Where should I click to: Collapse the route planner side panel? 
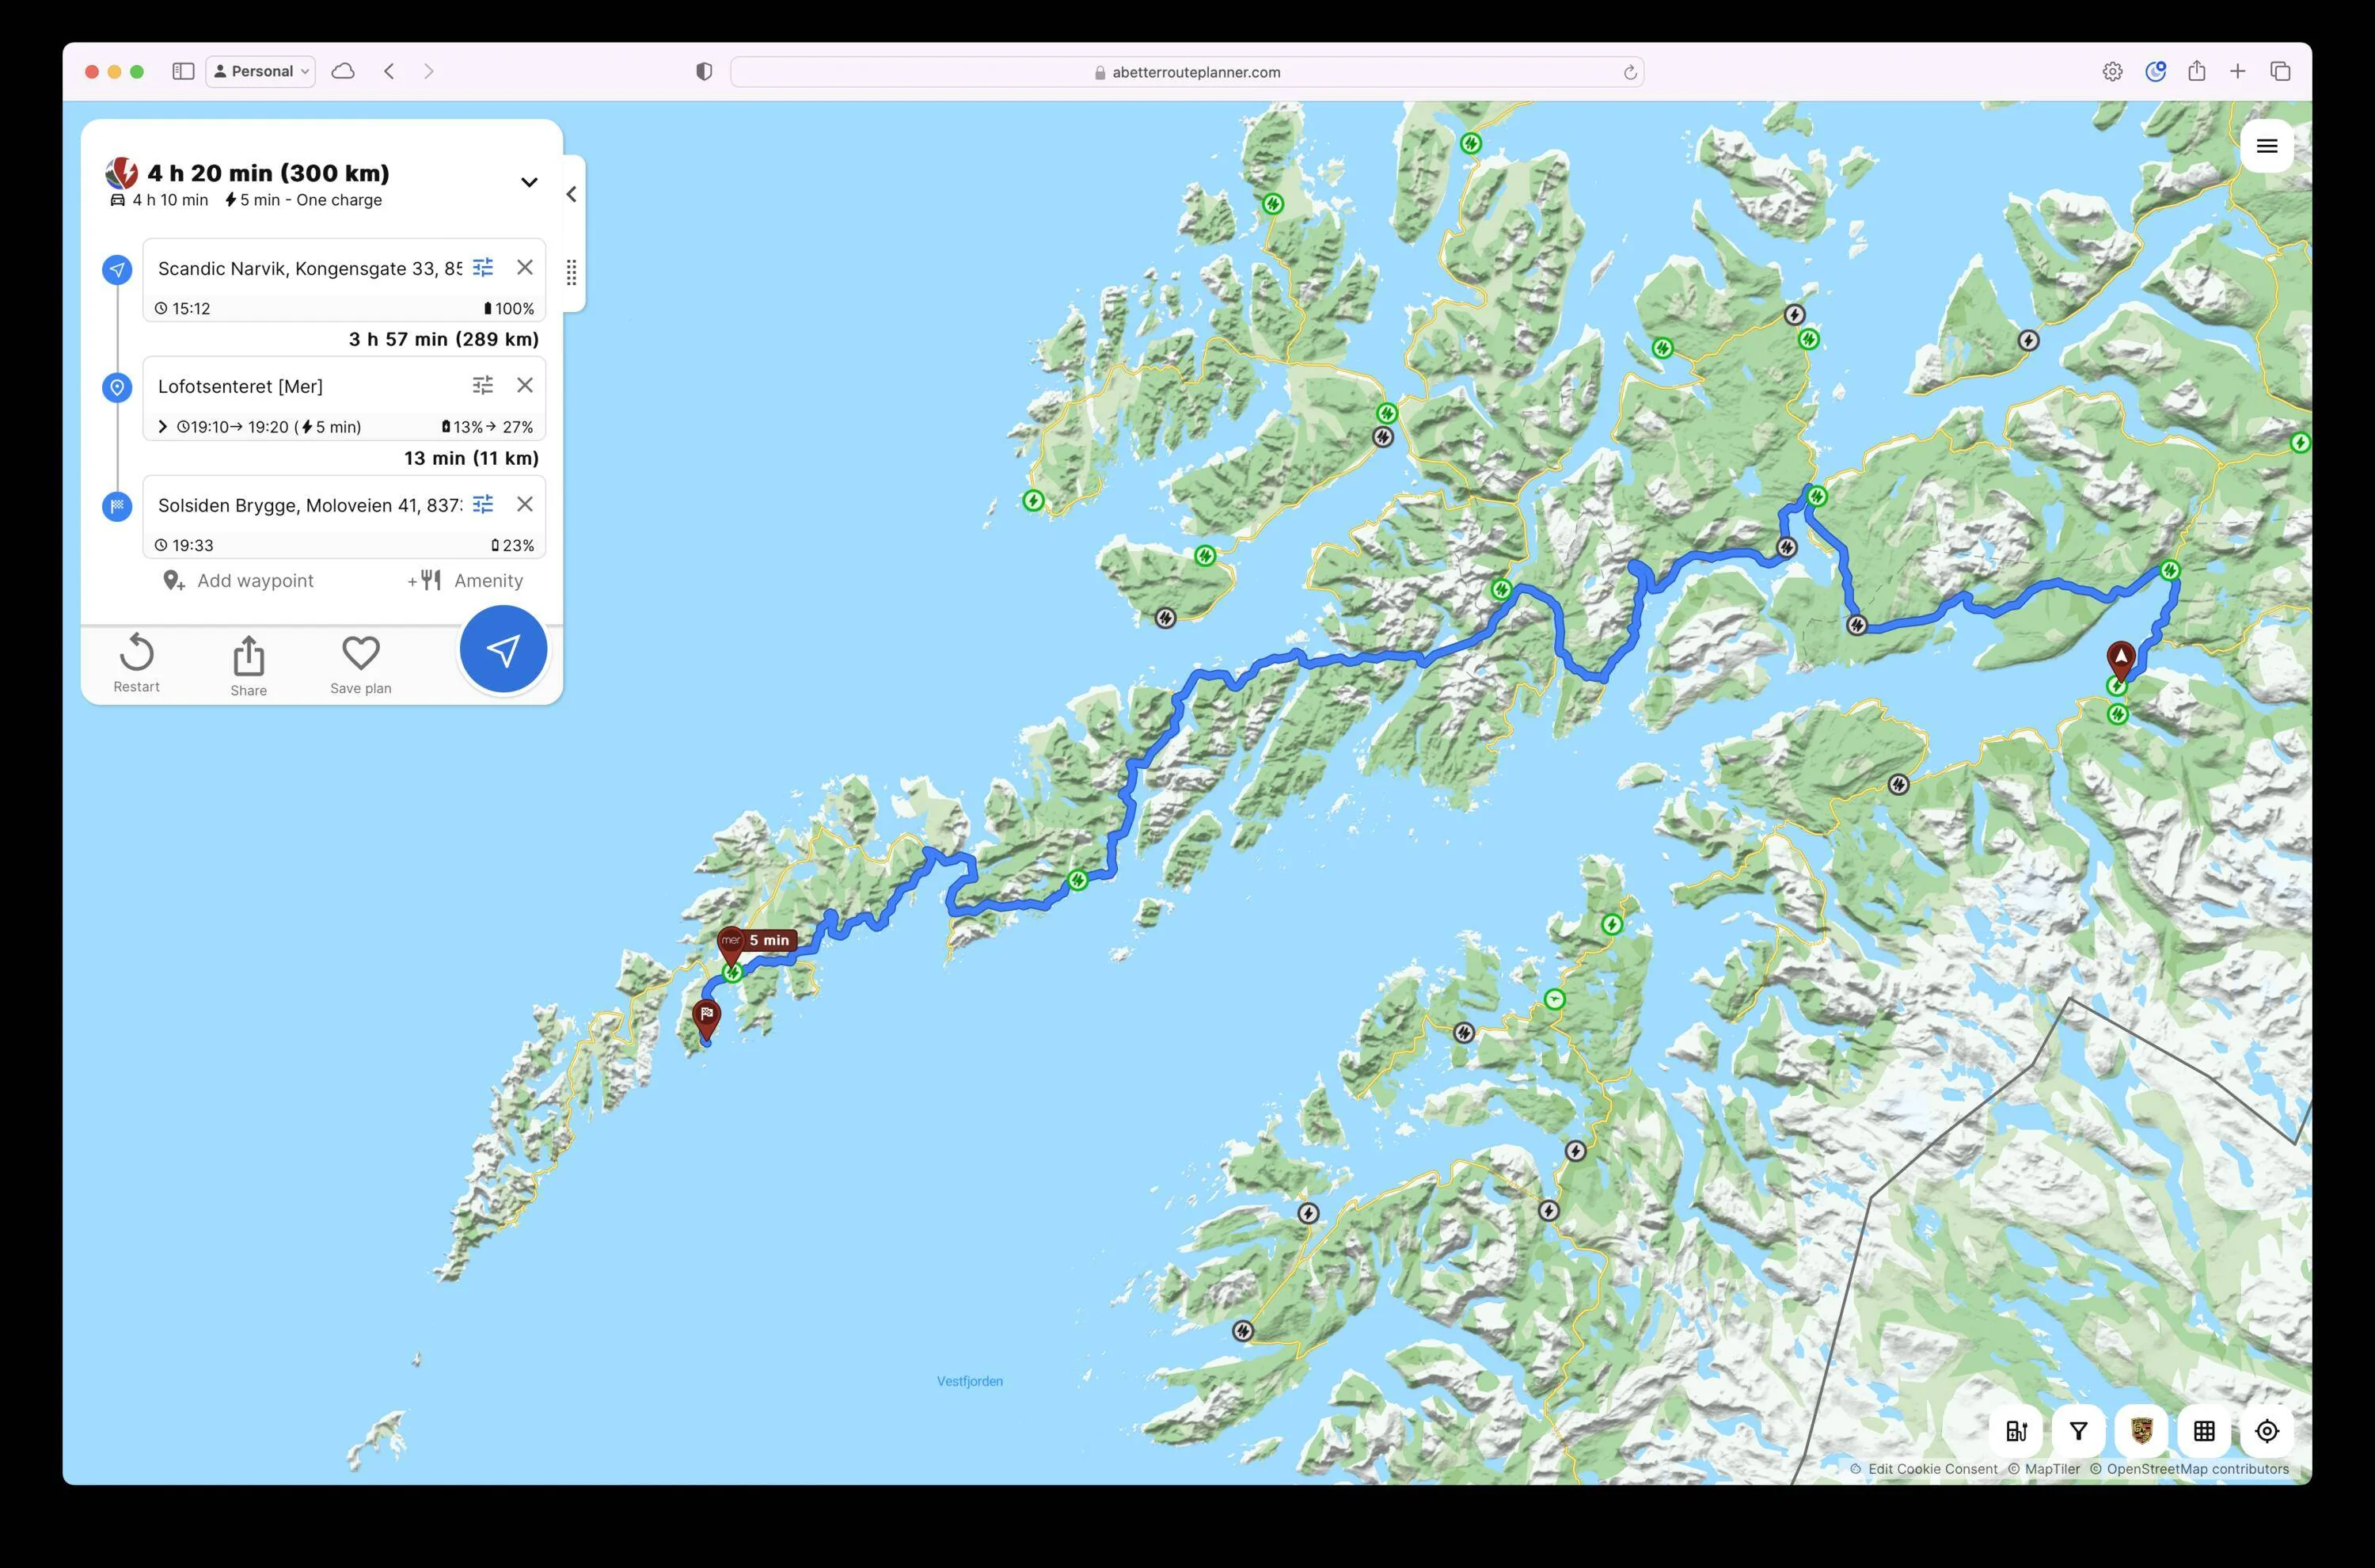click(572, 194)
